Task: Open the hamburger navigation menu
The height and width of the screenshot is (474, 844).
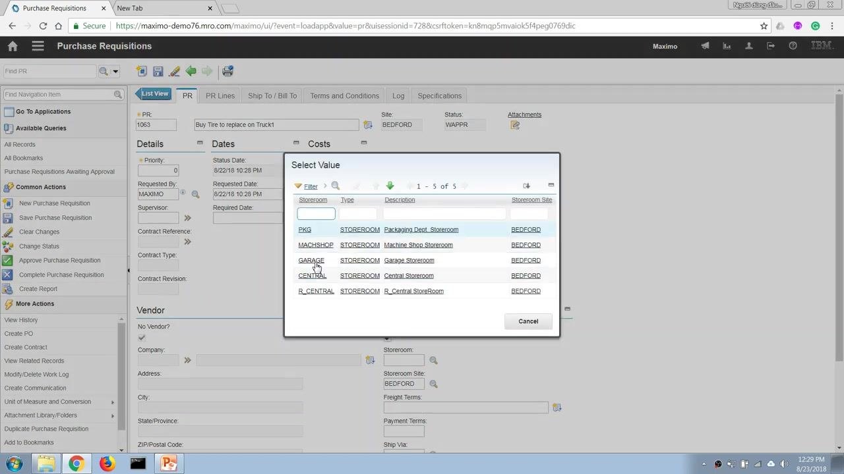Action: [38, 46]
